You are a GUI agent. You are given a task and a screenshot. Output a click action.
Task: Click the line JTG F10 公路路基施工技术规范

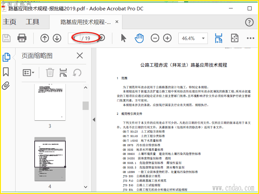[144, 181]
